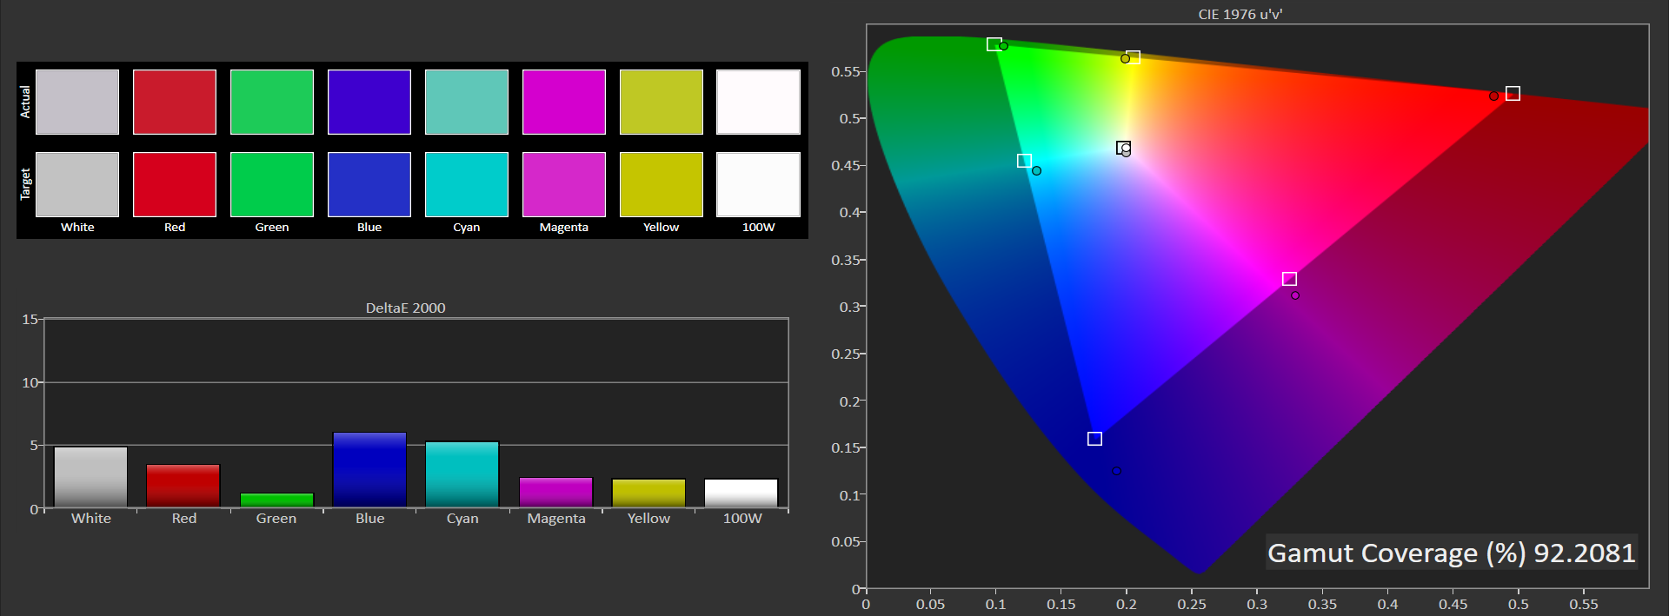Click the Yellow label under DeltaE bars

pos(648,518)
